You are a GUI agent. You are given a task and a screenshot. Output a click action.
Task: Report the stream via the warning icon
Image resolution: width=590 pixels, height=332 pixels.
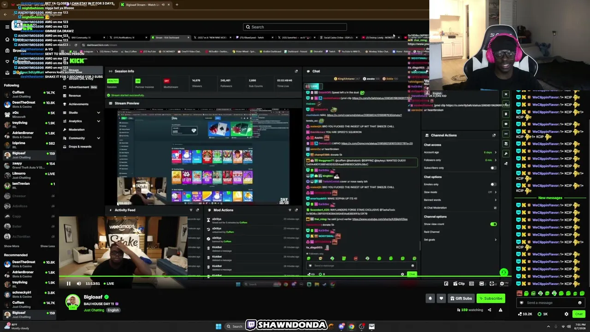(501, 310)
